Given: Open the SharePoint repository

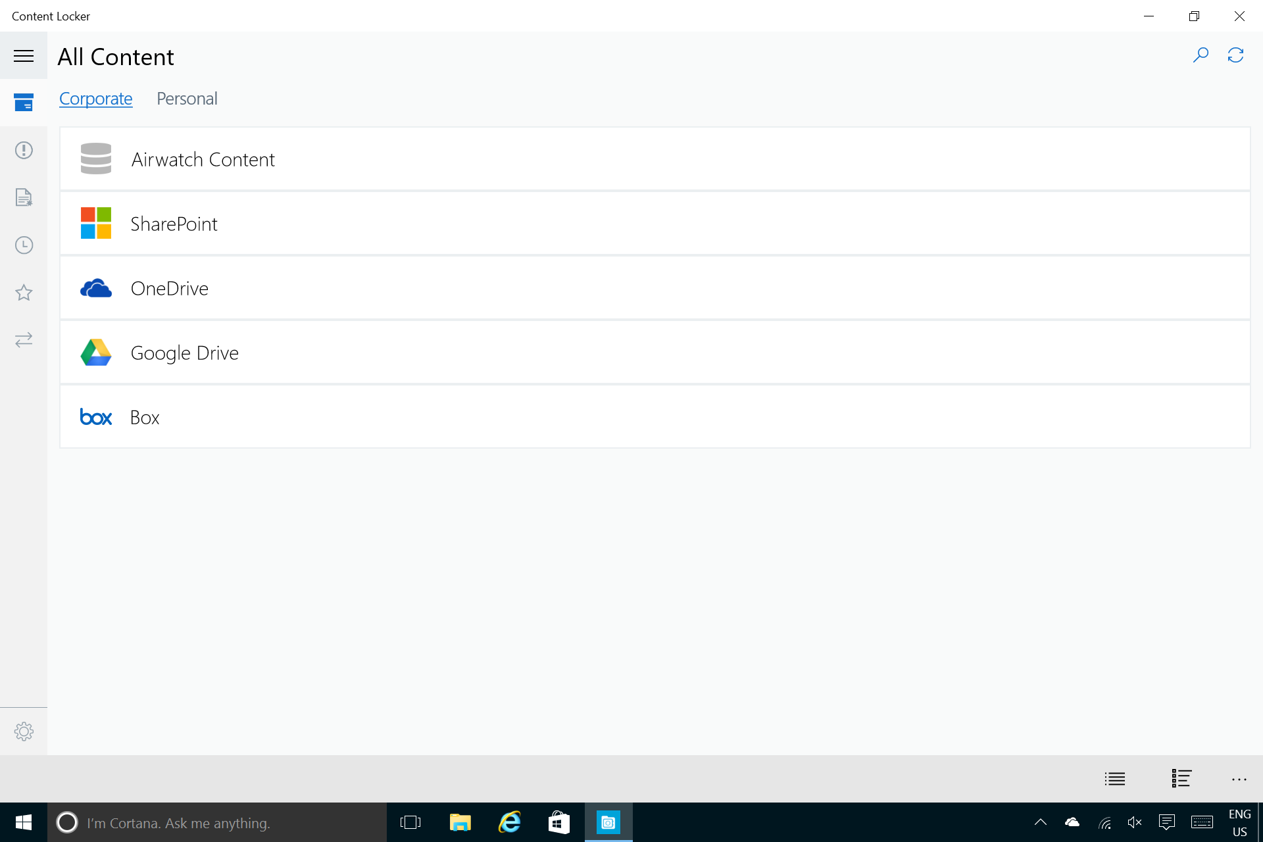Looking at the screenshot, I should pos(174,224).
